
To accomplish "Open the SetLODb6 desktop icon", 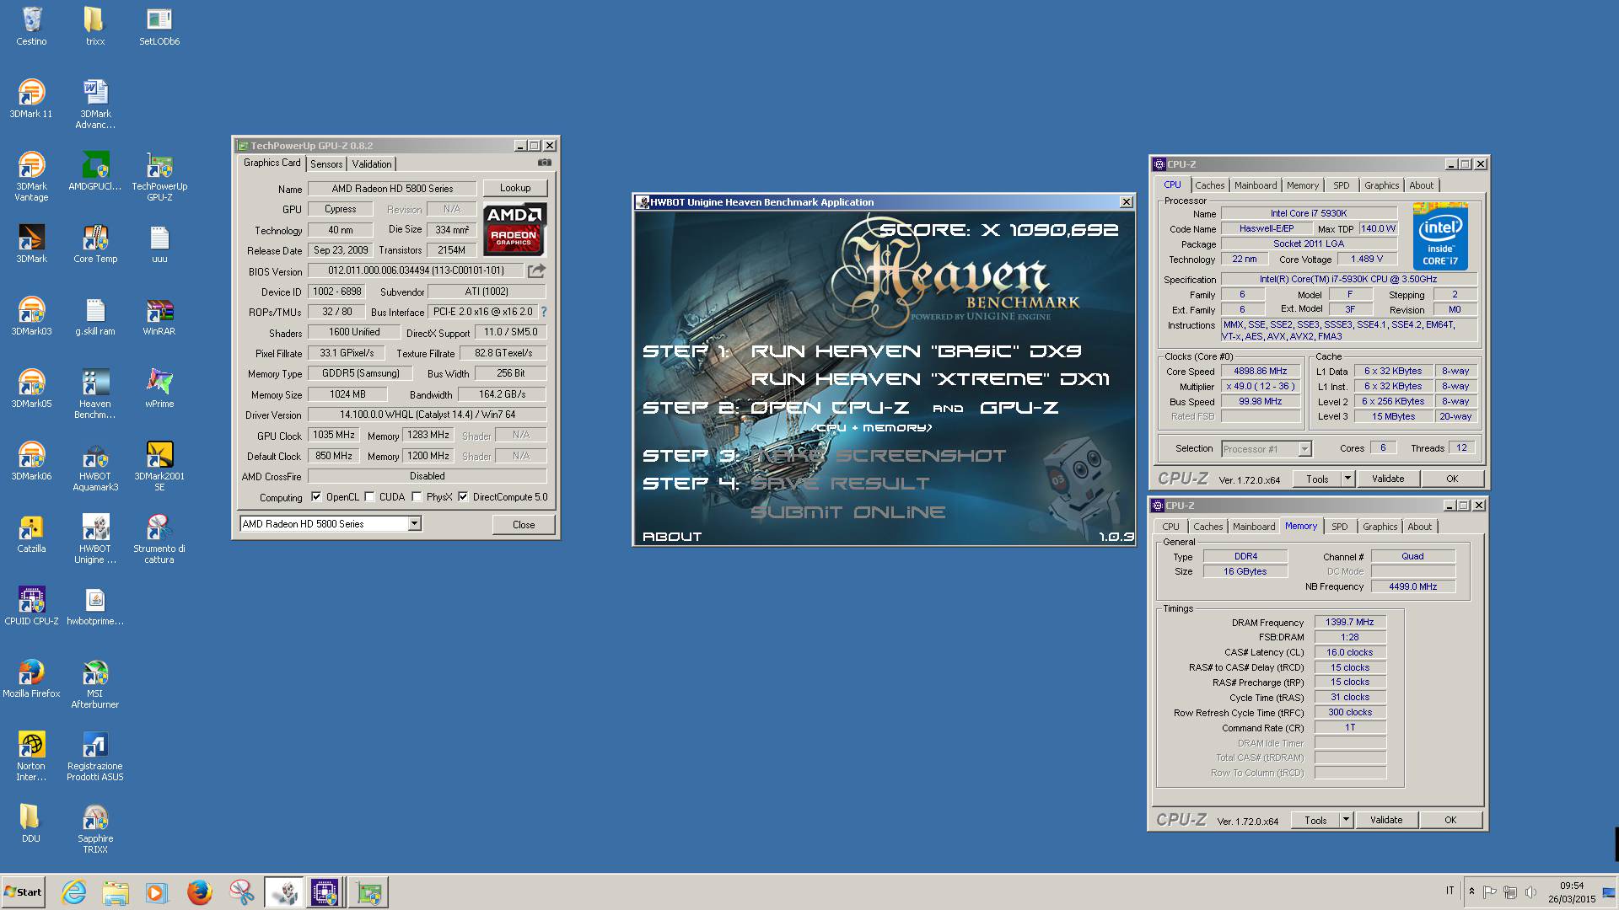I will click(159, 26).
